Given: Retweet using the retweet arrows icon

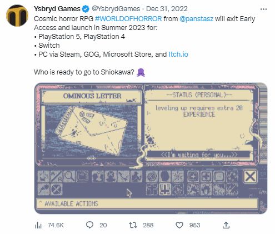Looking at the screenshot, I should [x=133, y=225].
